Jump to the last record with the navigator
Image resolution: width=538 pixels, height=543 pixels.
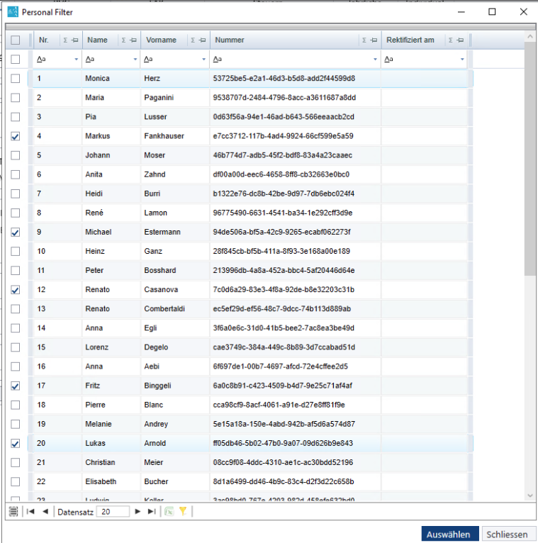152,512
